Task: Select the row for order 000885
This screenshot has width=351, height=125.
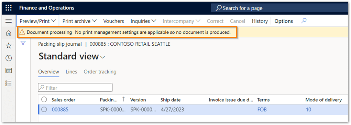Action: click(x=44, y=110)
